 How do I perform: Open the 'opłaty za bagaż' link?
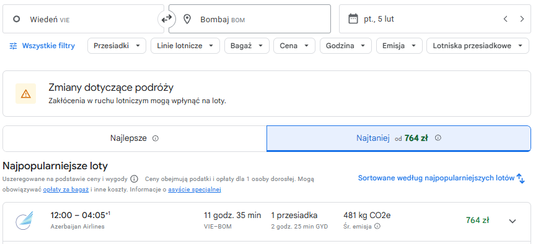pyautogui.click(x=66, y=190)
